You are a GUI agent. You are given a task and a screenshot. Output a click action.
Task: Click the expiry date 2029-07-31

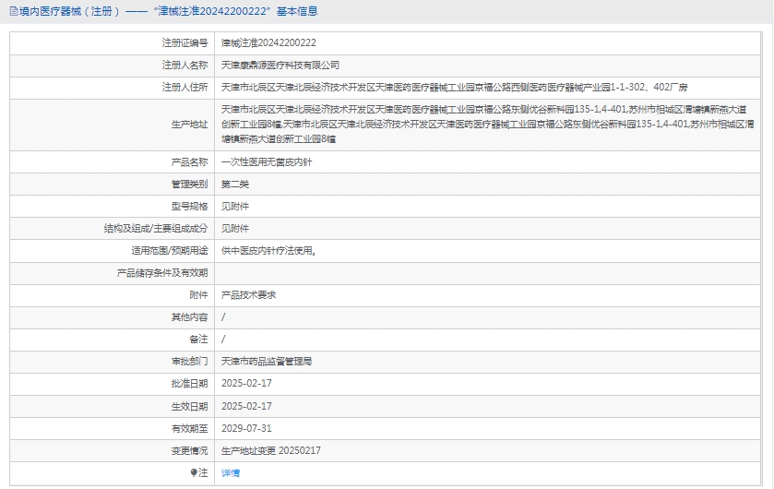(246, 428)
